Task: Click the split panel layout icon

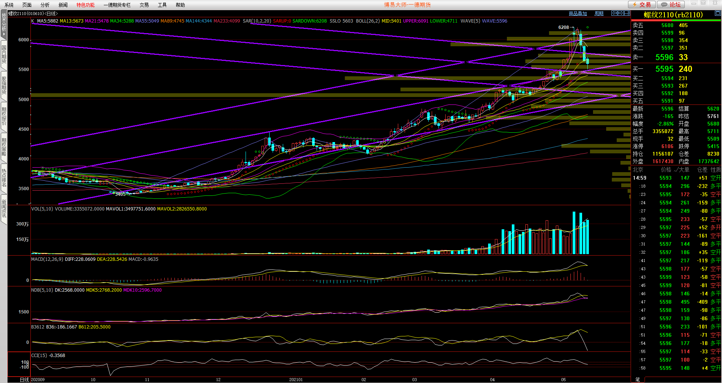Action: tap(627, 13)
